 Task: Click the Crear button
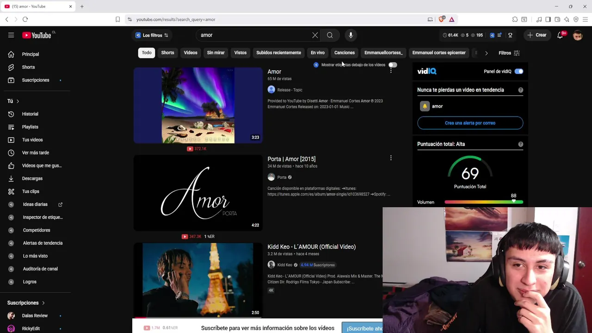537,35
